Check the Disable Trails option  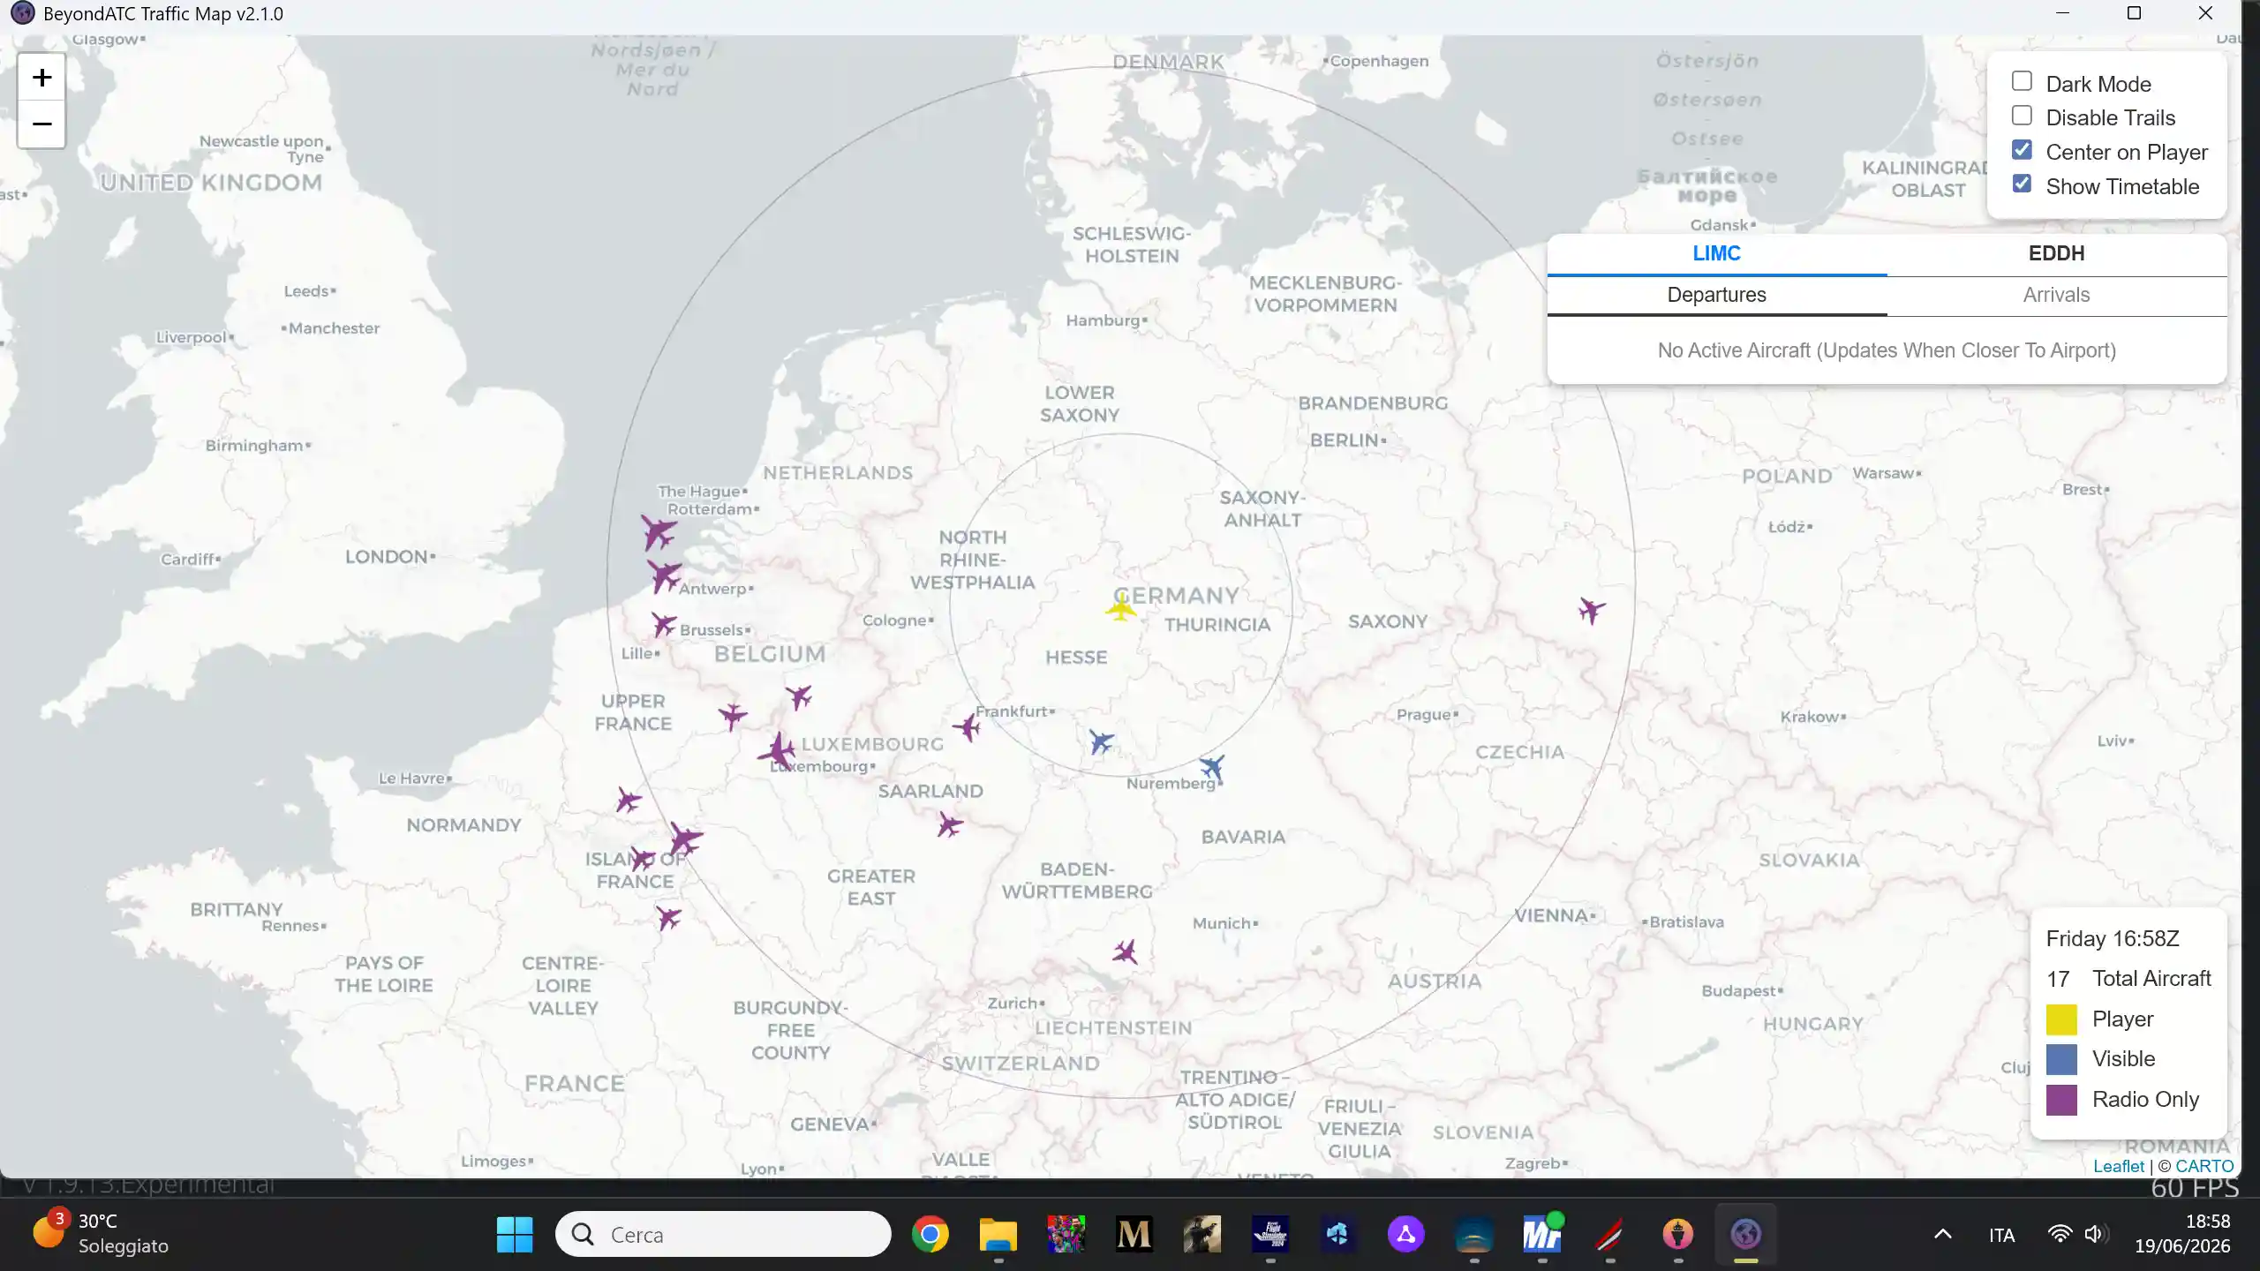click(x=2022, y=116)
